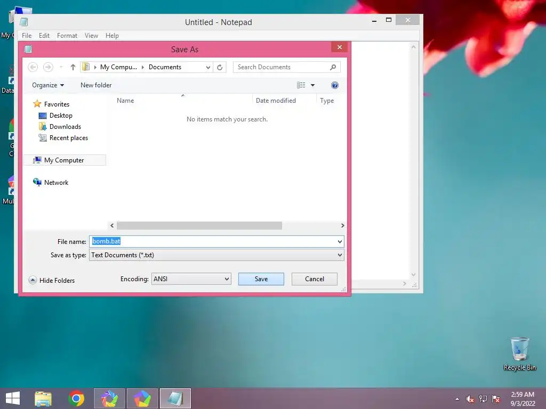Open the recent locations dropdown arrow
This screenshot has width=546, height=409.
(61, 67)
